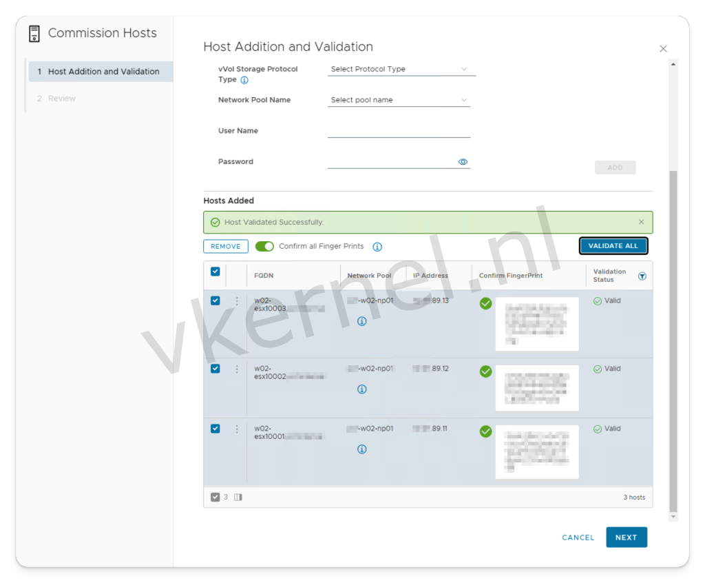Expand the Select Protocol Type dropdown
Image resolution: width=705 pixels, height=583 pixels.
tap(399, 69)
